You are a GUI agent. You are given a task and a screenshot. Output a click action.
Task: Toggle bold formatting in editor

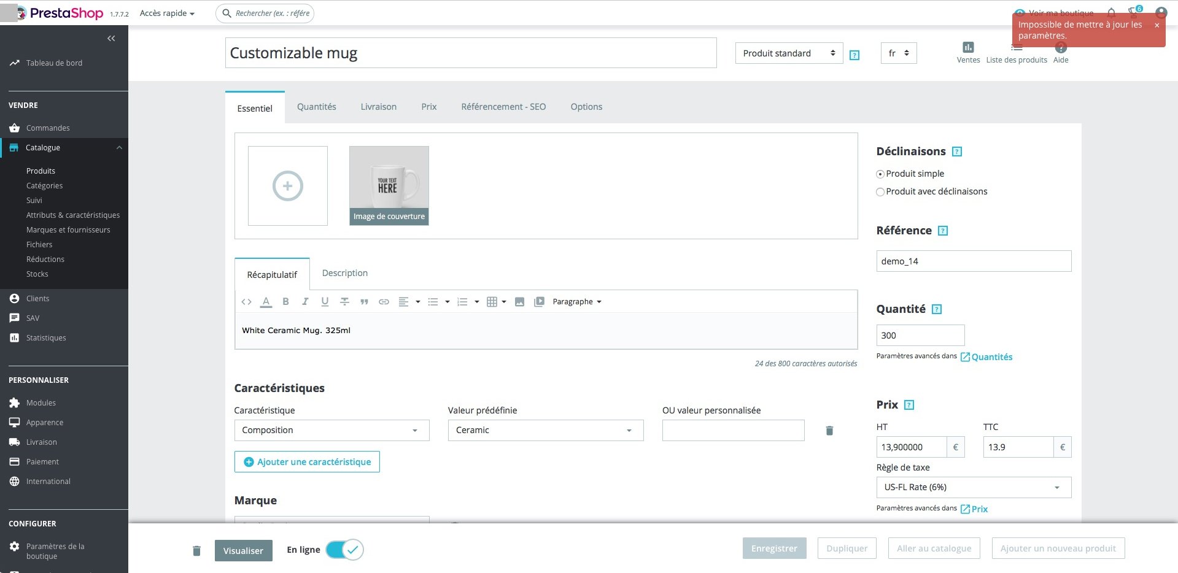pos(285,302)
